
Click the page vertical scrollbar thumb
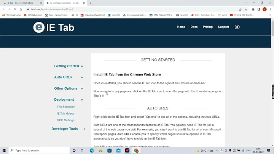tap(272, 29)
